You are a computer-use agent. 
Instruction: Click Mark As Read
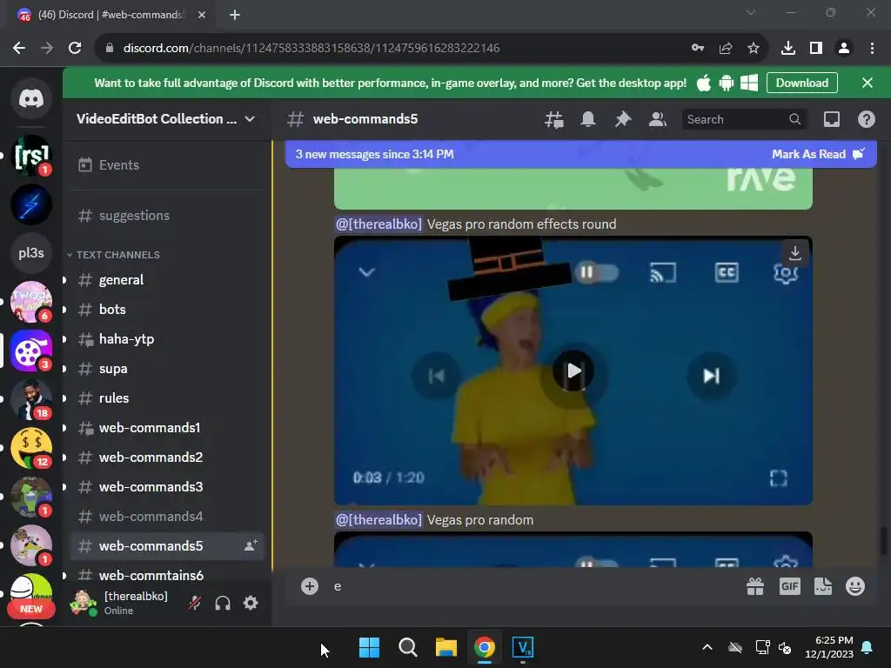click(x=818, y=155)
